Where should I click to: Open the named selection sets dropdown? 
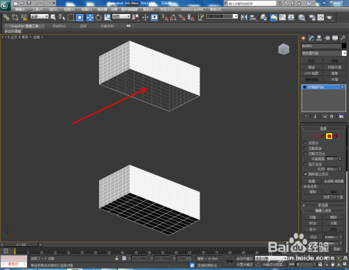(x=222, y=16)
